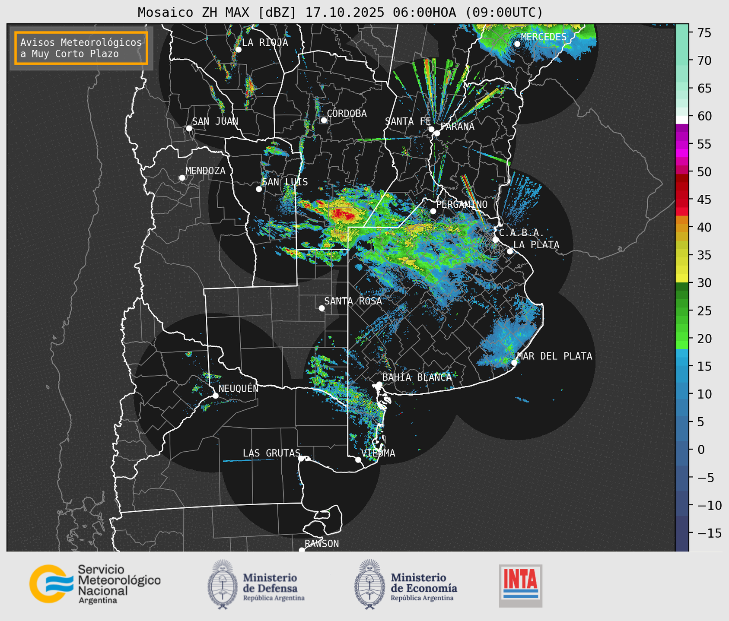This screenshot has height=621, width=729.
Task: Click the 0 dBZ colorbar label
Action: click(x=700, y=450)
